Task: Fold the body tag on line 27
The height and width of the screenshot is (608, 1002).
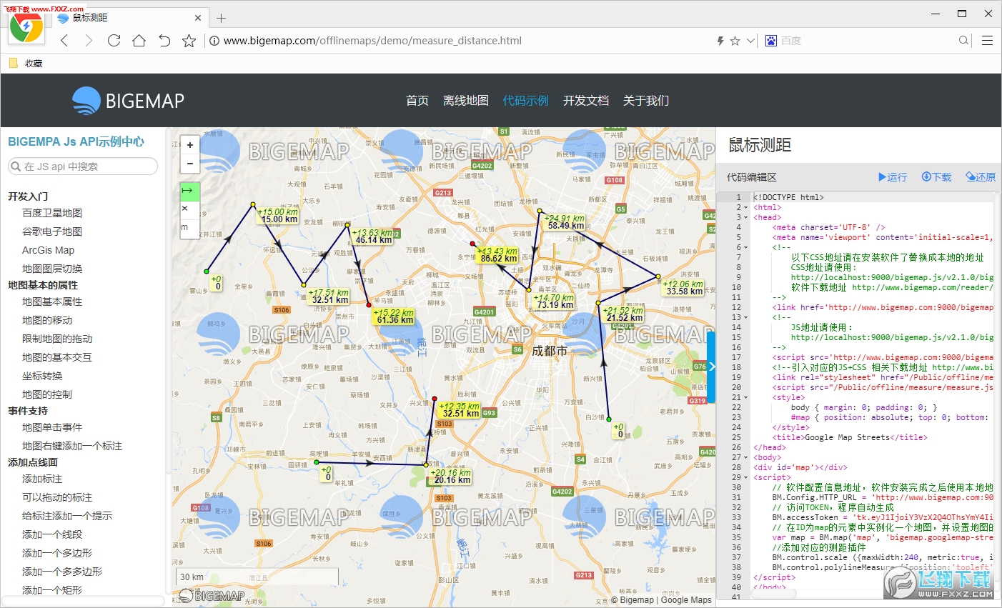Action: point(746,457)
